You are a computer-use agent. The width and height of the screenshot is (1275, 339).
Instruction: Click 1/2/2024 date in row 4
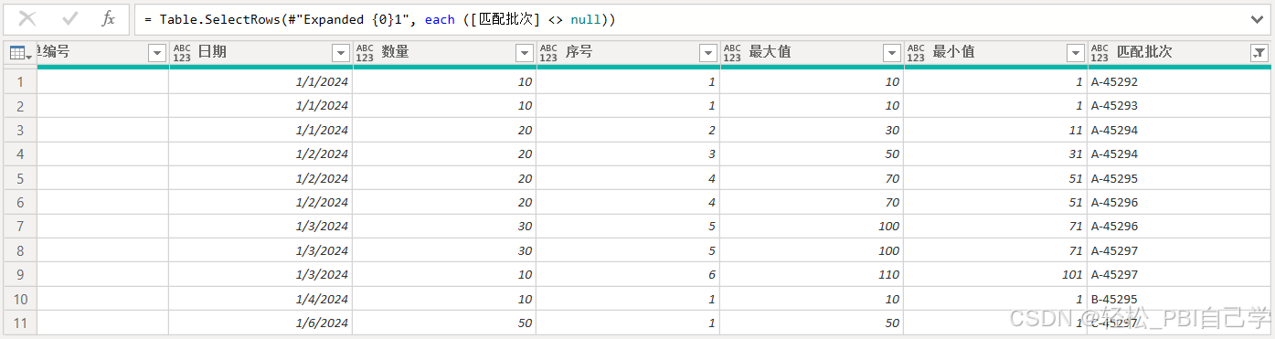pyautogui.click(x=260, y=154)
